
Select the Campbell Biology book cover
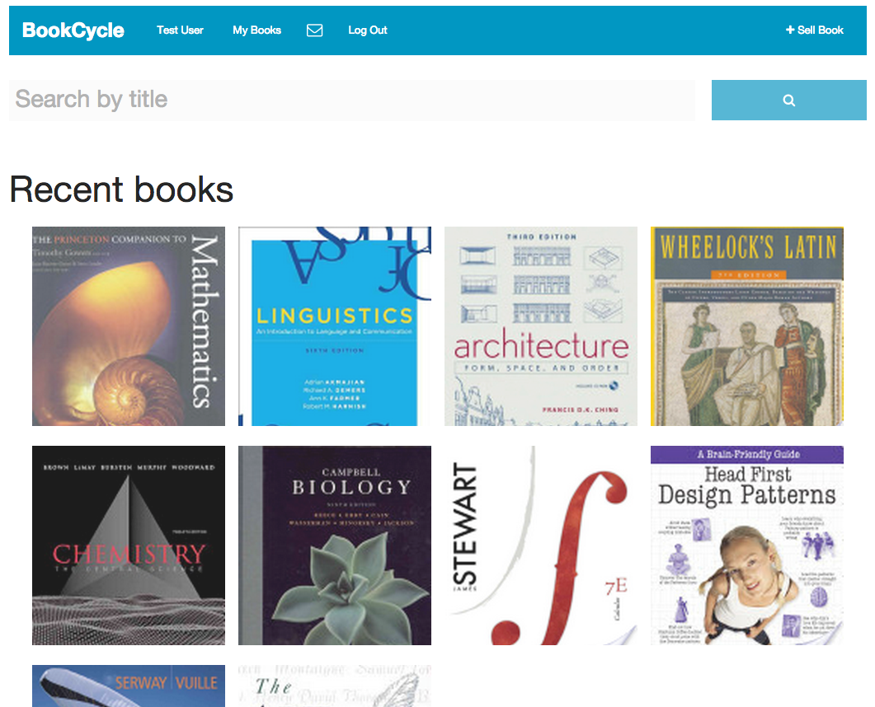point(335,545)
